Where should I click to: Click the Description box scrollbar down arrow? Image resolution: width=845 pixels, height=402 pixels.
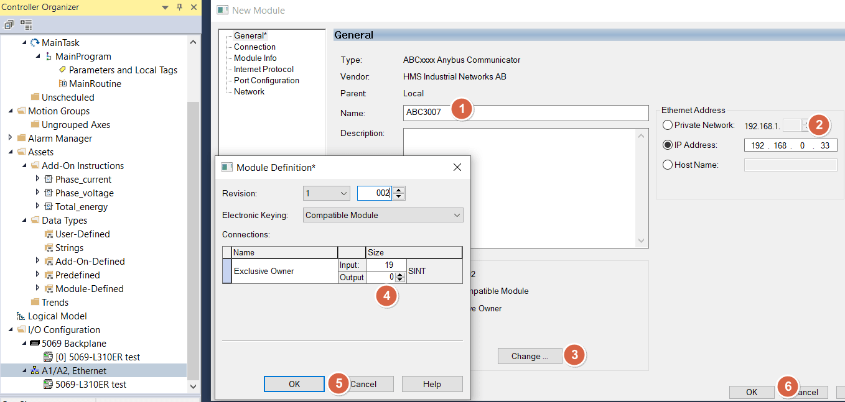pyautogui.click(x=642, y=241)
